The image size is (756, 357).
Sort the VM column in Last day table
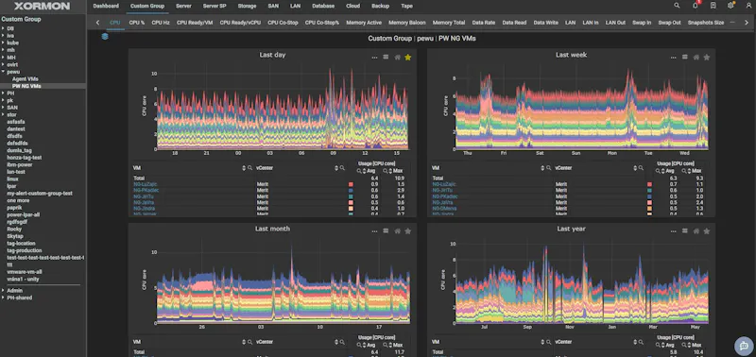click(244, 168)
